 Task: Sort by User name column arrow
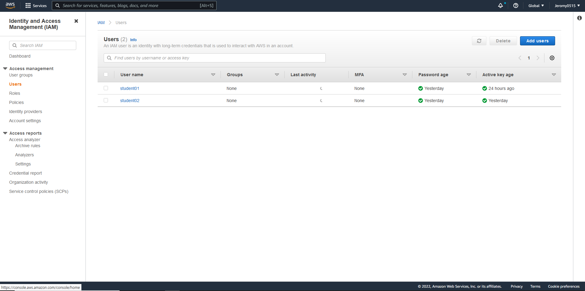[213, 75]
